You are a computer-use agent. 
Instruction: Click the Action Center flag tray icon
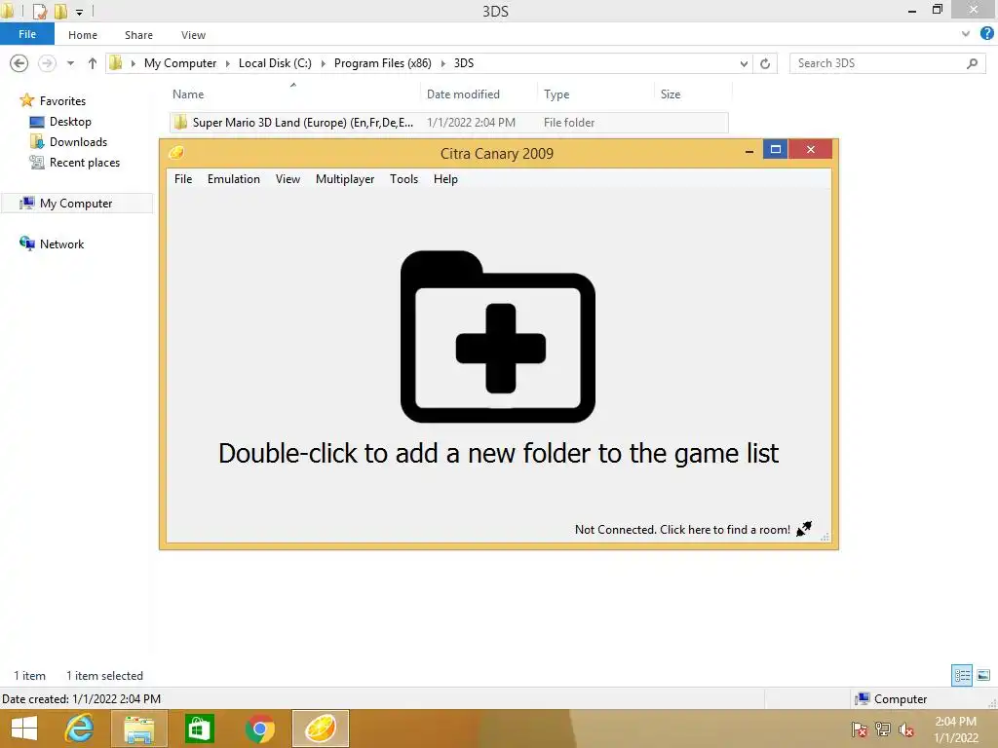click(x=859, y=729)
